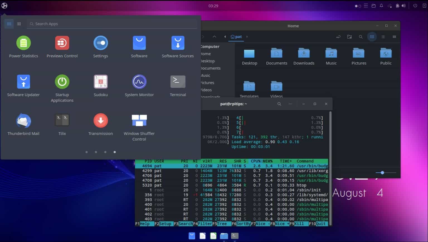
Task: Click the volume icon in the top panel
Action: tap(403, 6)
